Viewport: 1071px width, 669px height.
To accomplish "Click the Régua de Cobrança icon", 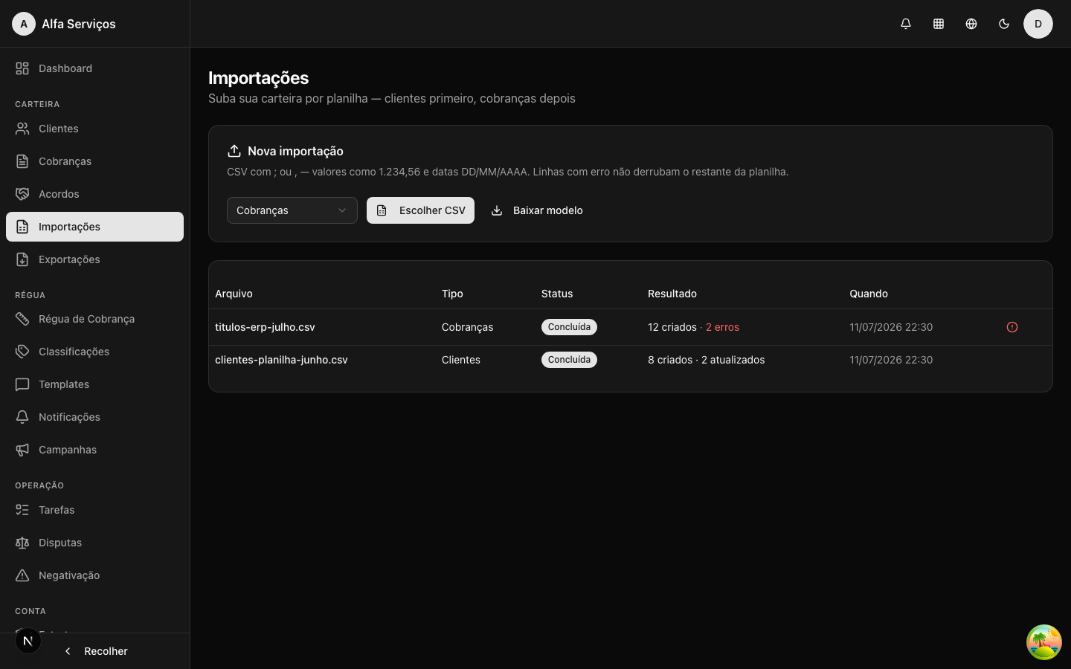I will coord(22,319).
